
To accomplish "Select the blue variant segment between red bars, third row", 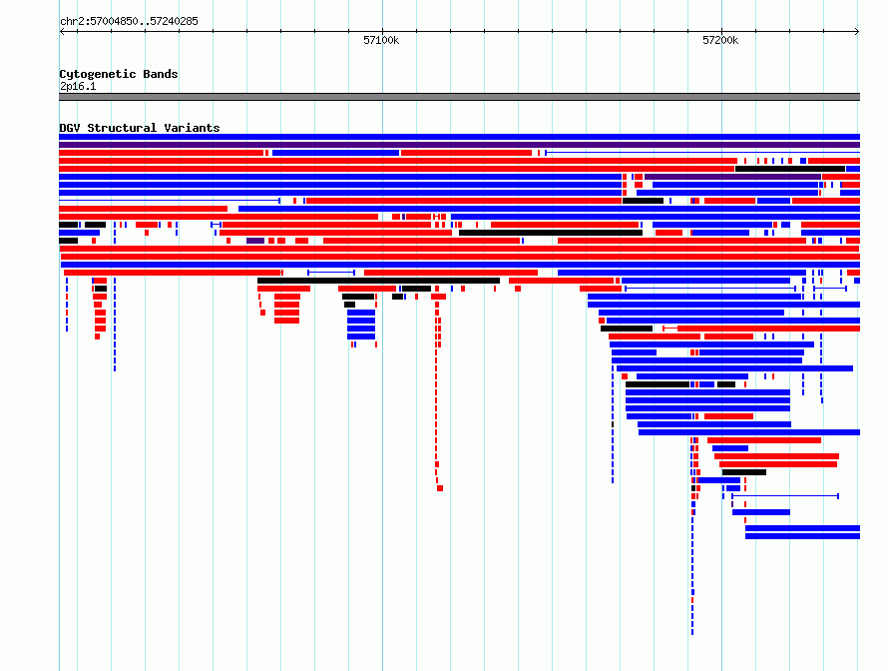I will tap(336, 153).
